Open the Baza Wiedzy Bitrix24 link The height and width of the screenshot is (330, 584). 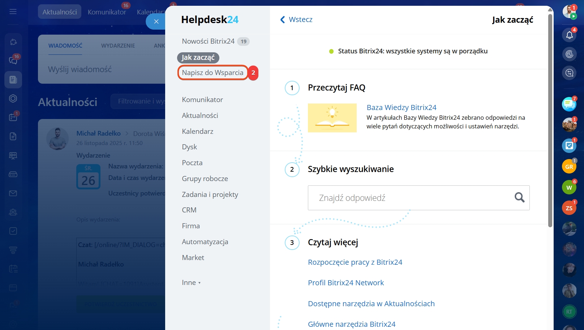401,107
